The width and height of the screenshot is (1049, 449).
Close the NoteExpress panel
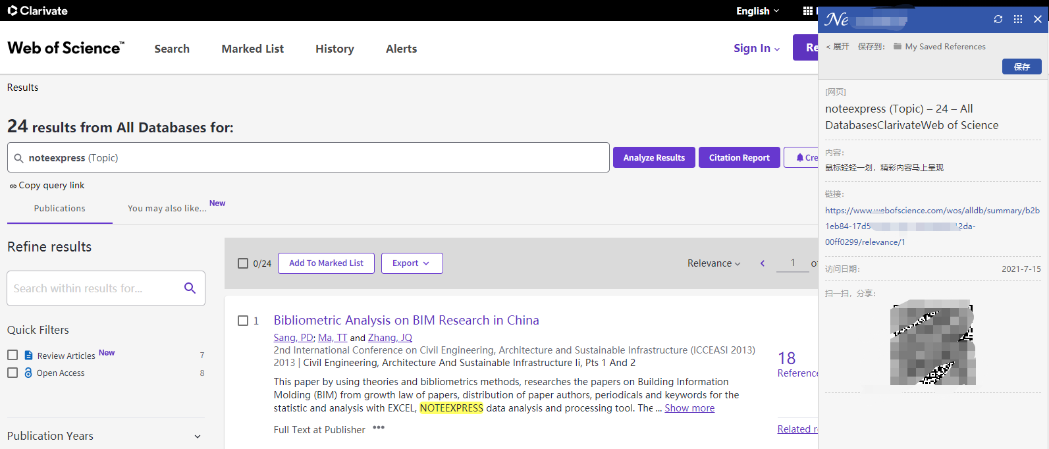coord(1038,19)
